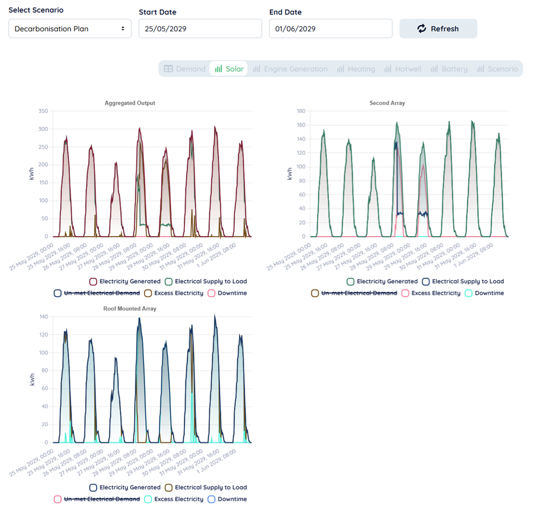Click the chart icon beside Battery

click(x=434, y=69)
